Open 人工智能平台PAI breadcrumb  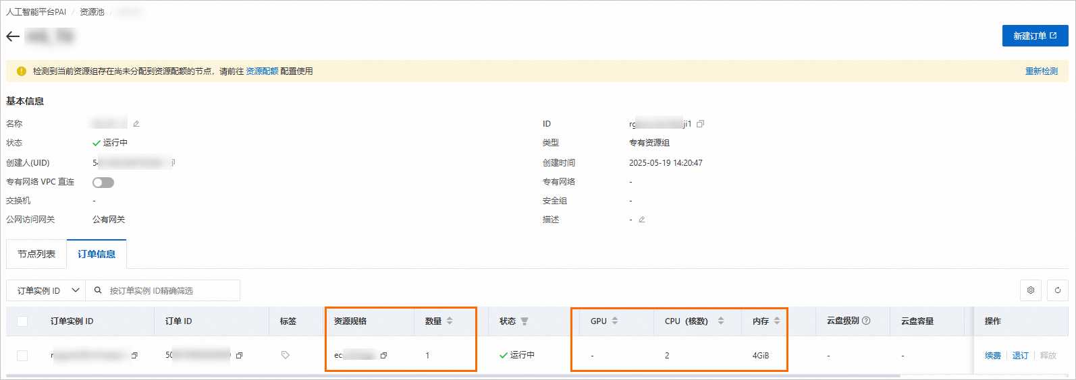coord(36,12)
